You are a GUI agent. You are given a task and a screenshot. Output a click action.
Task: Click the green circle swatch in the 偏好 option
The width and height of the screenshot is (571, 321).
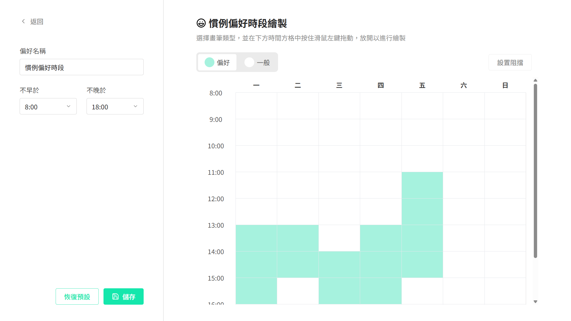click(x=209, y=62)
